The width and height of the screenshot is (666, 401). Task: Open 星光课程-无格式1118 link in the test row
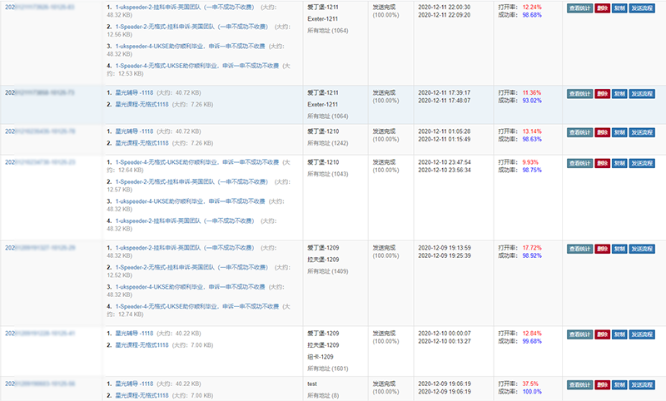click(145, 396)
